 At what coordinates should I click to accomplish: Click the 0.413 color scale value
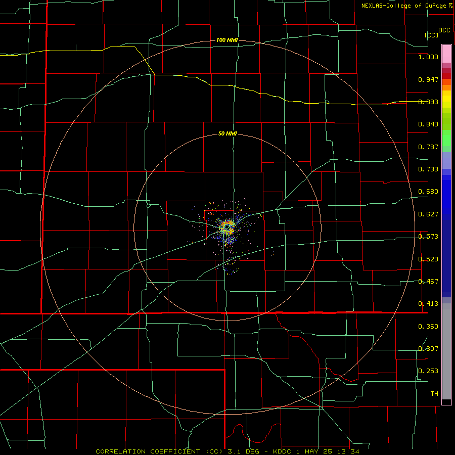coord(428,304)
